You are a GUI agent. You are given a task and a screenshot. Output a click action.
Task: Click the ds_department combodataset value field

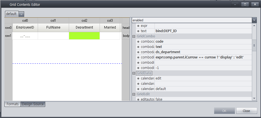pyautogui.click(x=203, y=52)
